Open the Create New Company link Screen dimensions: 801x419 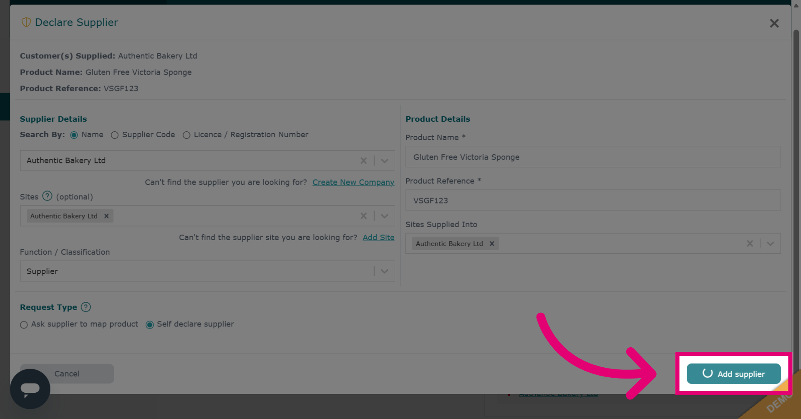point(353,182)
